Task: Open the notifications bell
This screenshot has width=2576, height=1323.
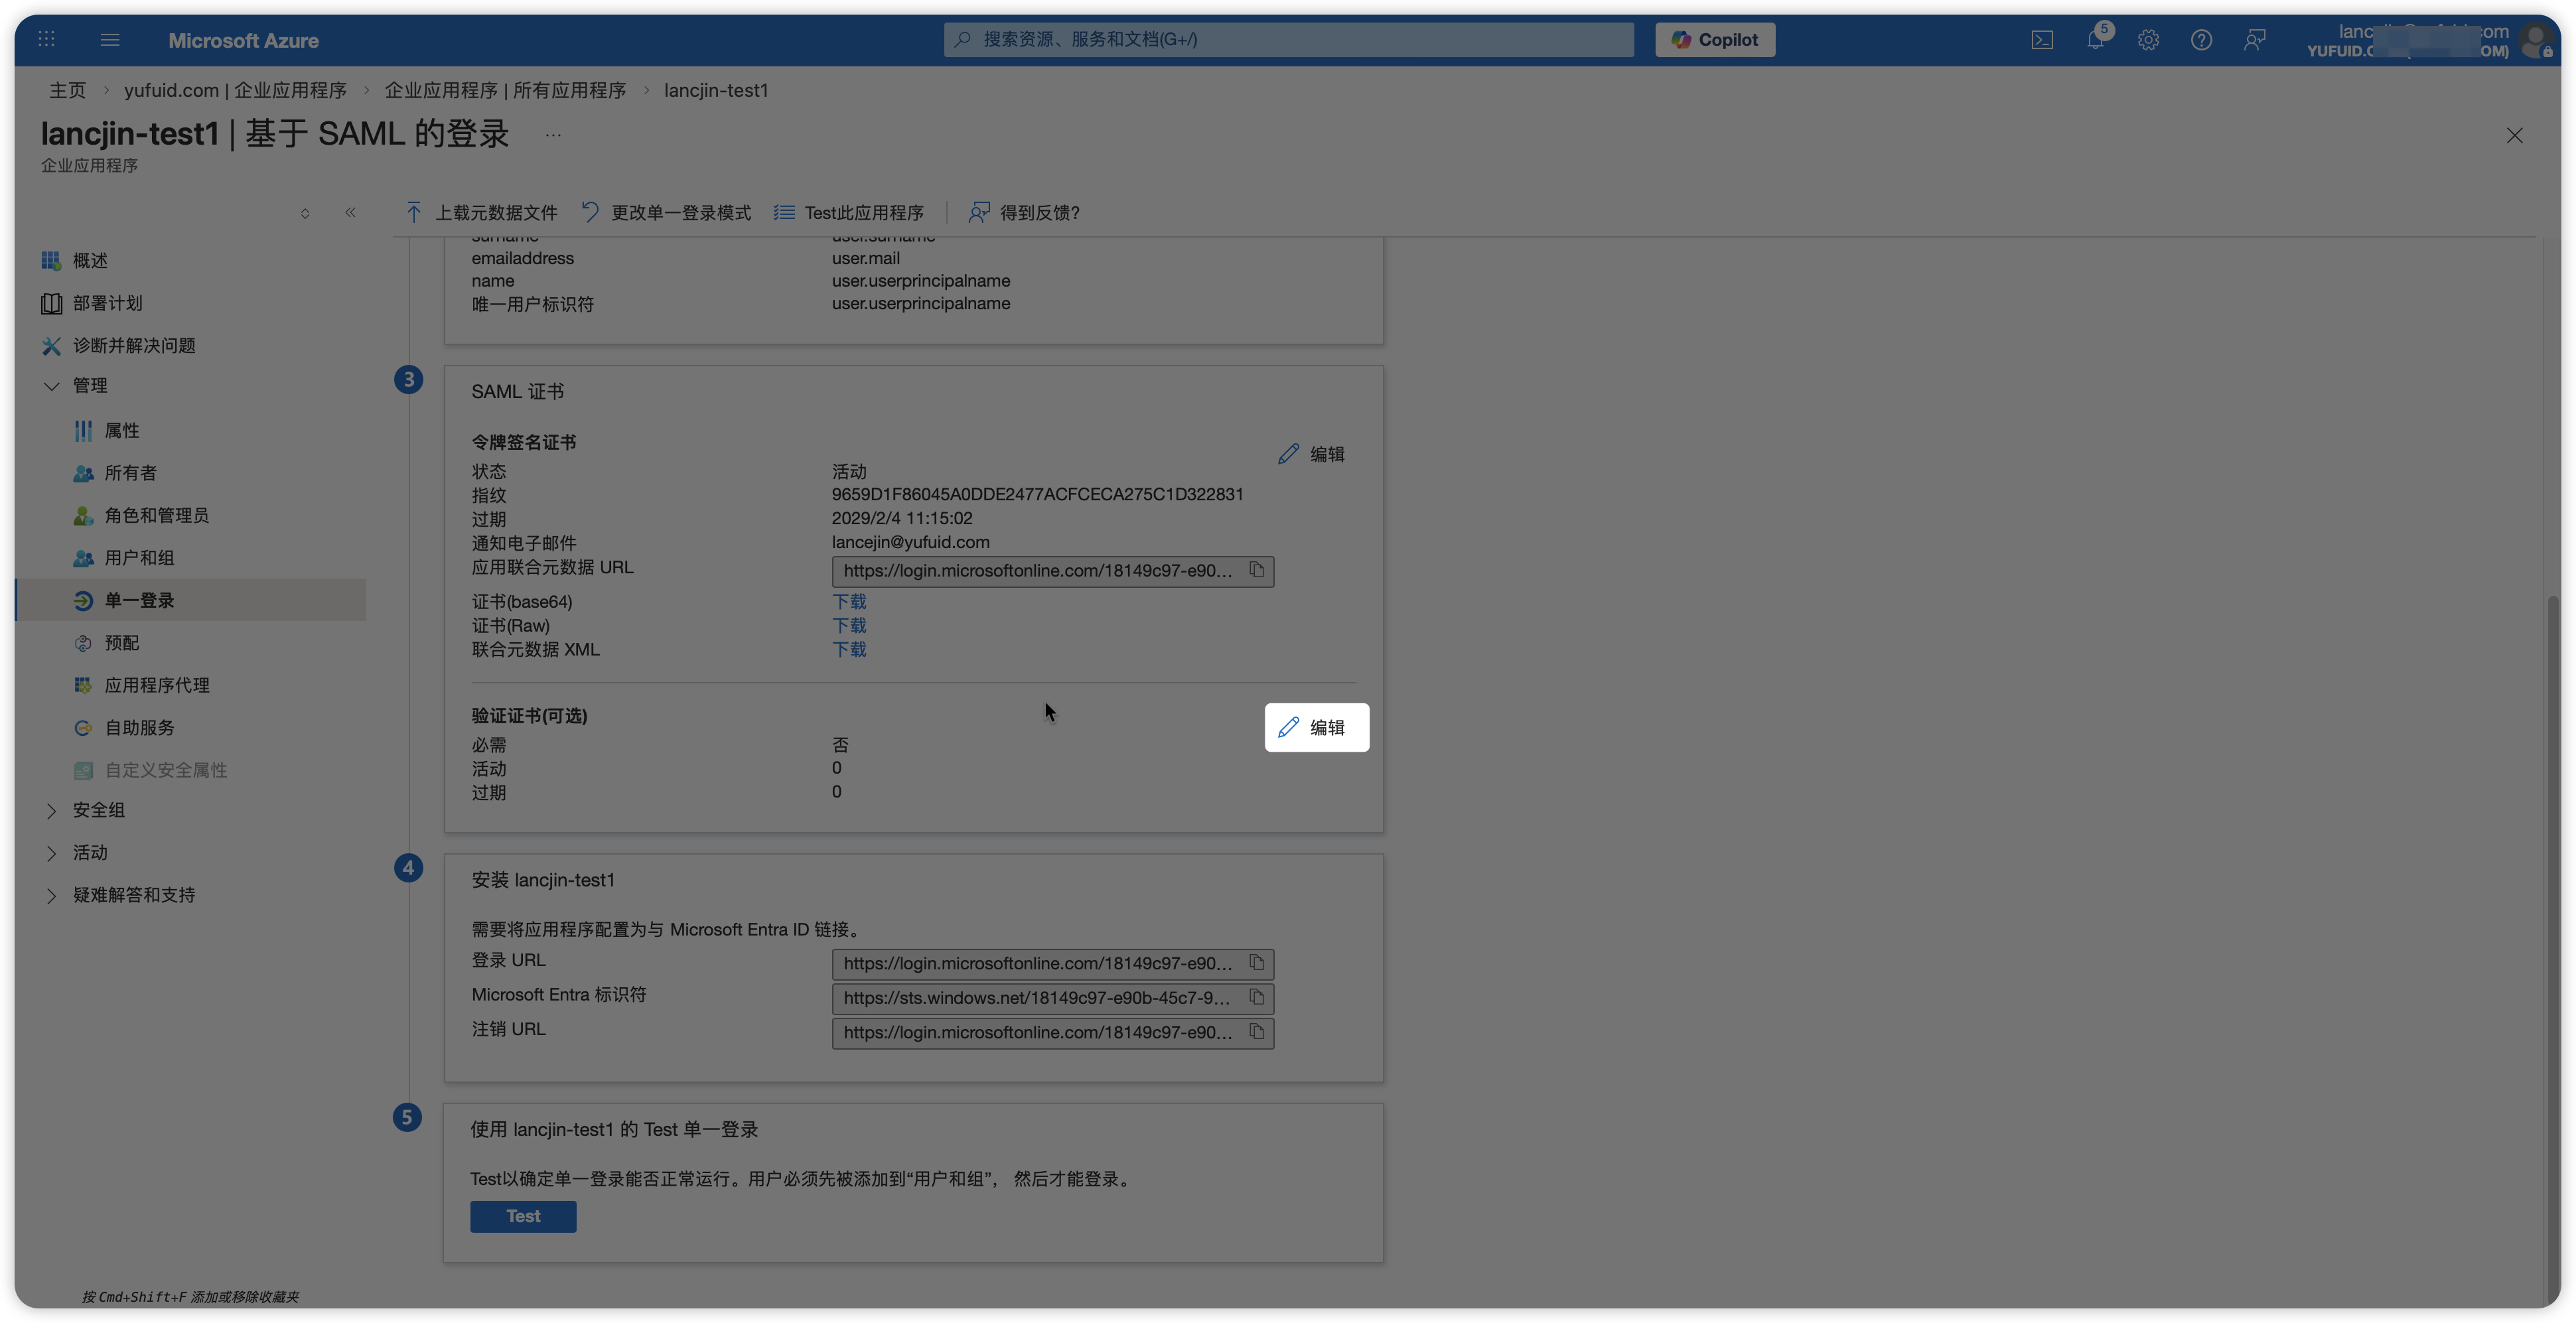Action: (x=2095, y=40)
